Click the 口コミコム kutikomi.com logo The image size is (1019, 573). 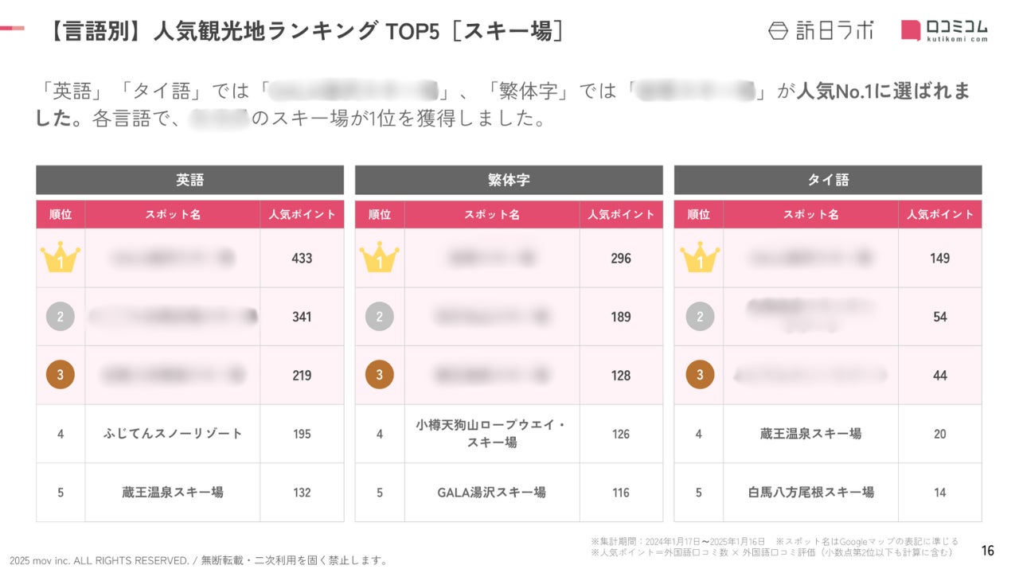pos(944,30)
